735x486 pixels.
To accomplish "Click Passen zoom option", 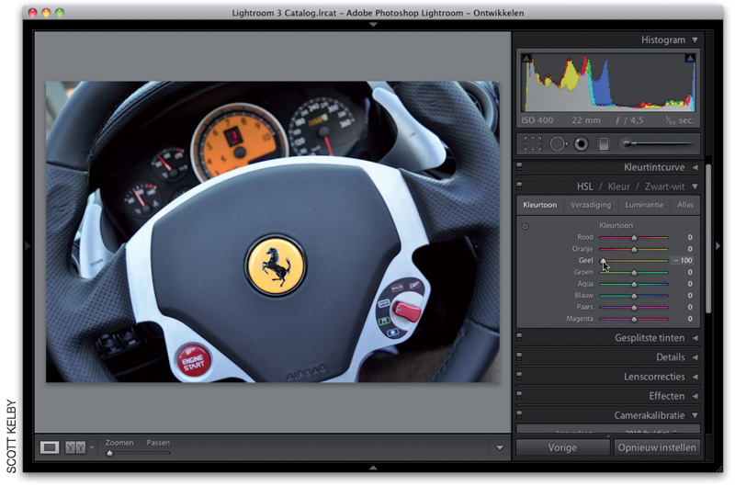I will pyautogui.click(x=158, y=443).
